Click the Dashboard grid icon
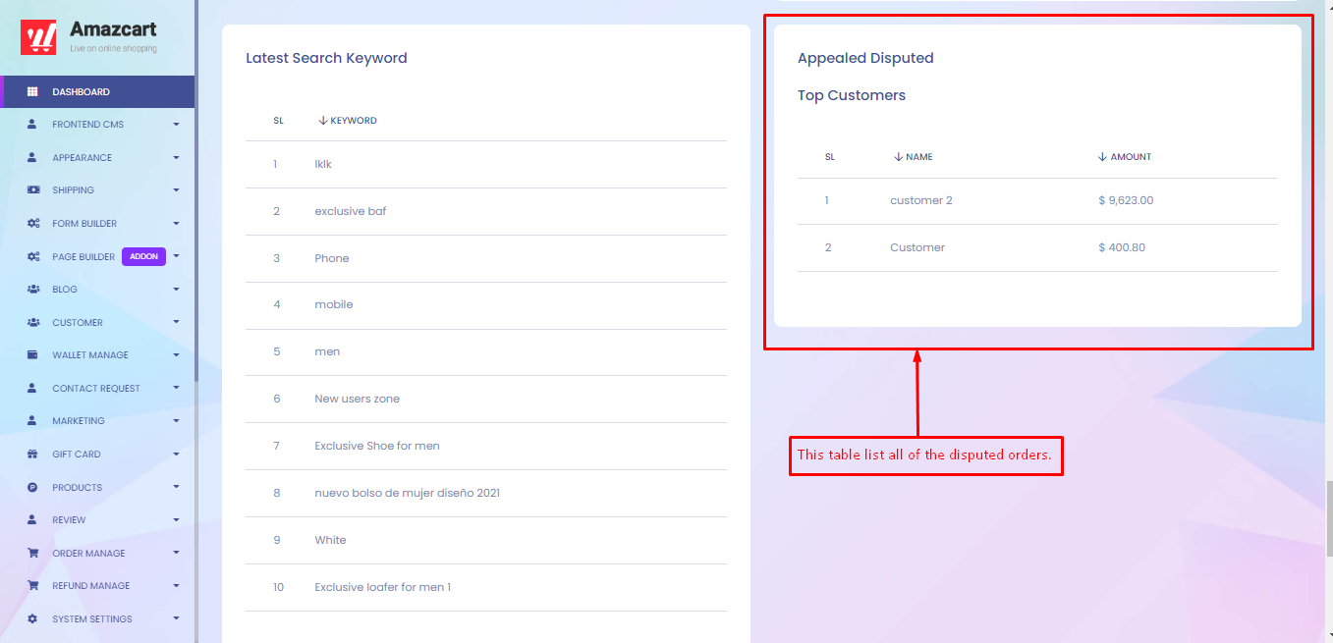This screenshot has height=643, width=1333. [32, 92]
